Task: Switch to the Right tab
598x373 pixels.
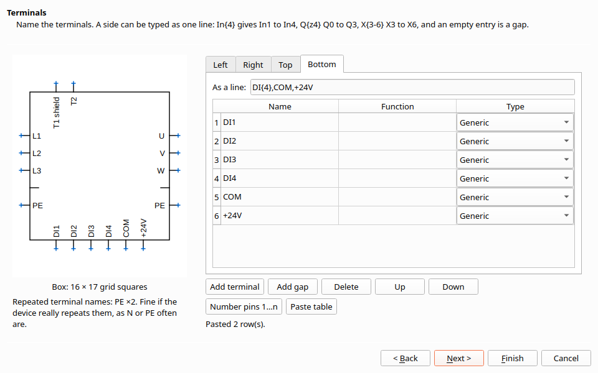Action: (254, 65)
